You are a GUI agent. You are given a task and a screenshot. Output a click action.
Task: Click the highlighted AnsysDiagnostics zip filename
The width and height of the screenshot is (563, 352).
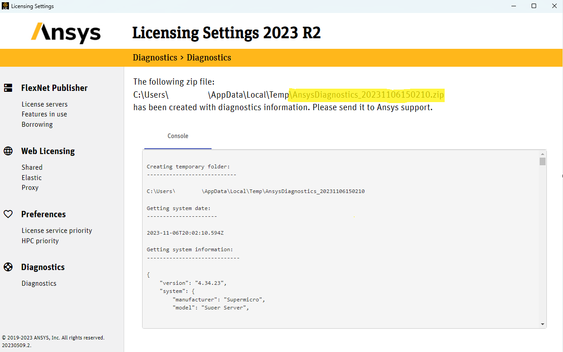click(368, 95)
